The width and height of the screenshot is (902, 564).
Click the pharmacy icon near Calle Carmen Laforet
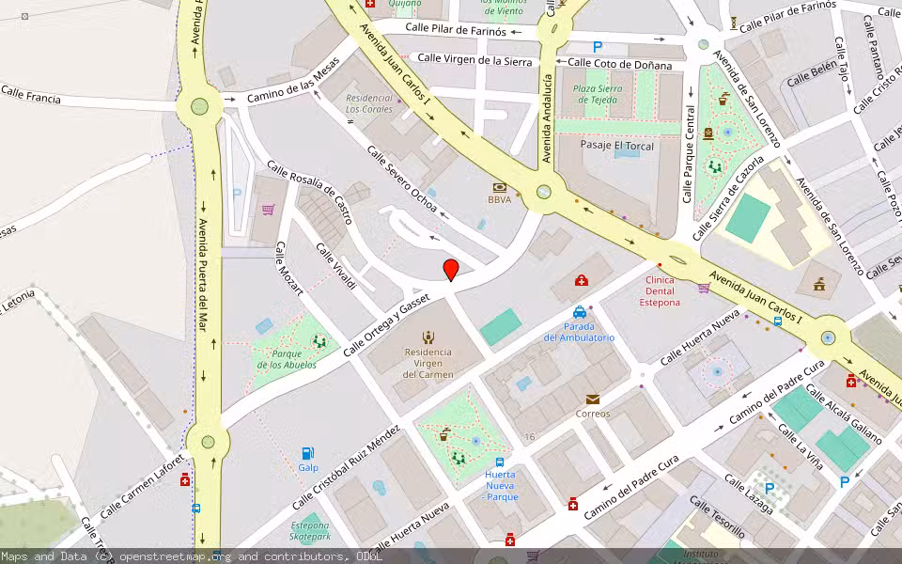click(x=185, y=479)
